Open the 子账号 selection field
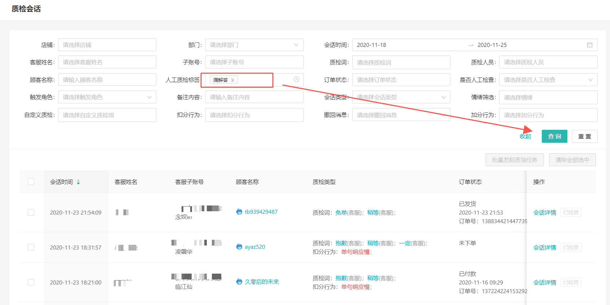The width and height of the screenshot is (610, 305). tap(254, 62)
